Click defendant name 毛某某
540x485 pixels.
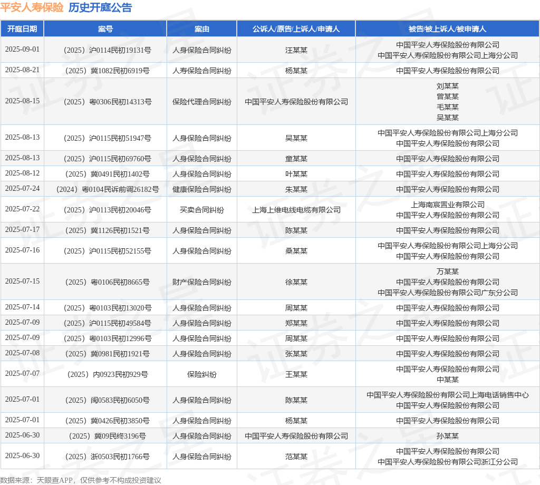(x=447, y=107)
